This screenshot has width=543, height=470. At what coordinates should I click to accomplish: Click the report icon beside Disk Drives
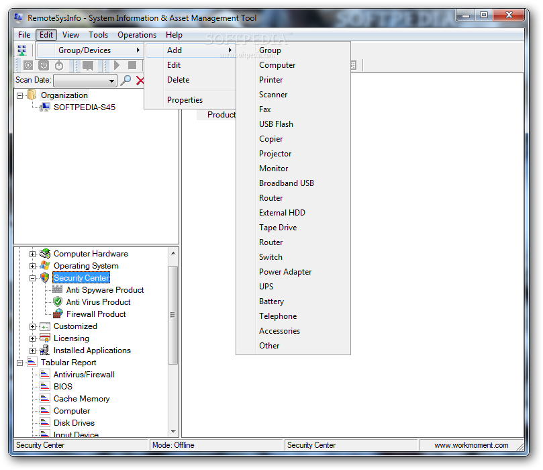(x=45, y=422)
